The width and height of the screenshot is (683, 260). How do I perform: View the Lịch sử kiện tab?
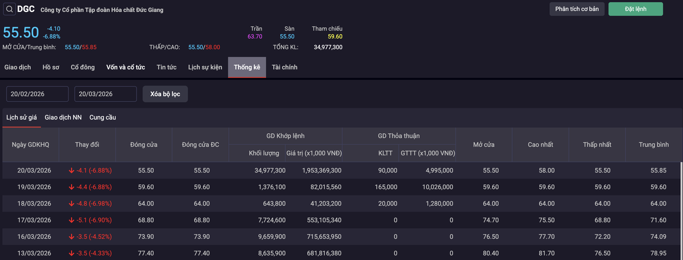click(205, 67)
